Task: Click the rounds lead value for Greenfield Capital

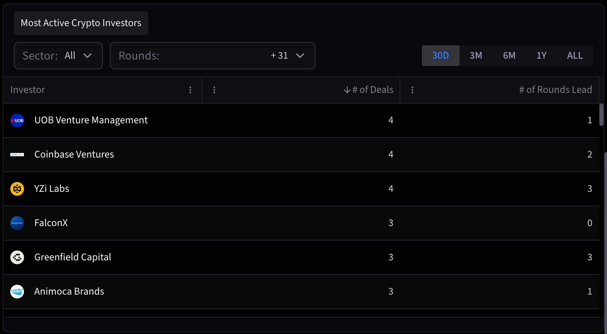Action: click(590, 257)
